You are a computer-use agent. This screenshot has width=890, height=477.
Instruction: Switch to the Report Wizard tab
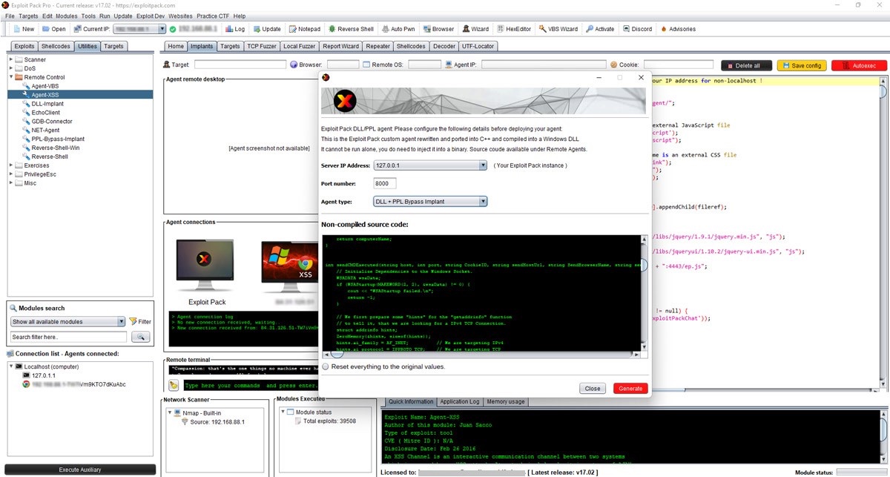[340, 46]
